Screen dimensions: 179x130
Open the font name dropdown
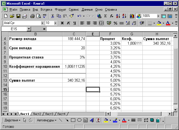(x=42, y=23)
